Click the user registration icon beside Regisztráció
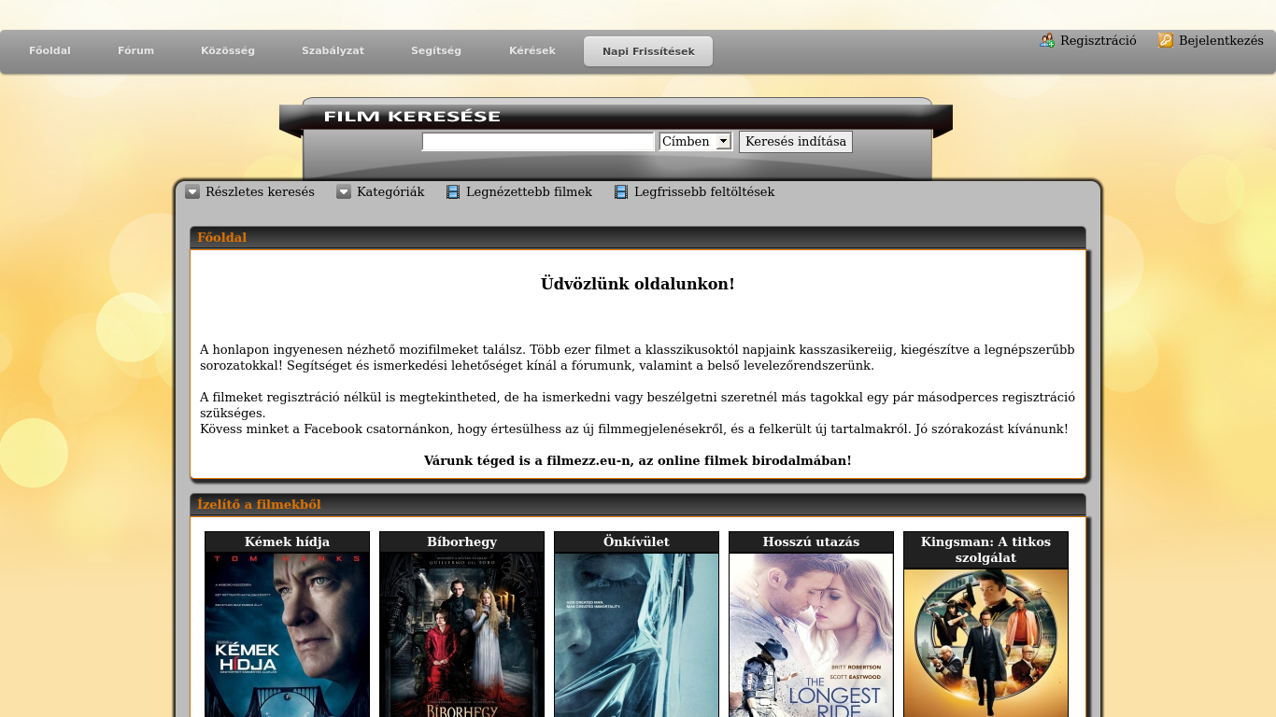 click(1045, 40)
